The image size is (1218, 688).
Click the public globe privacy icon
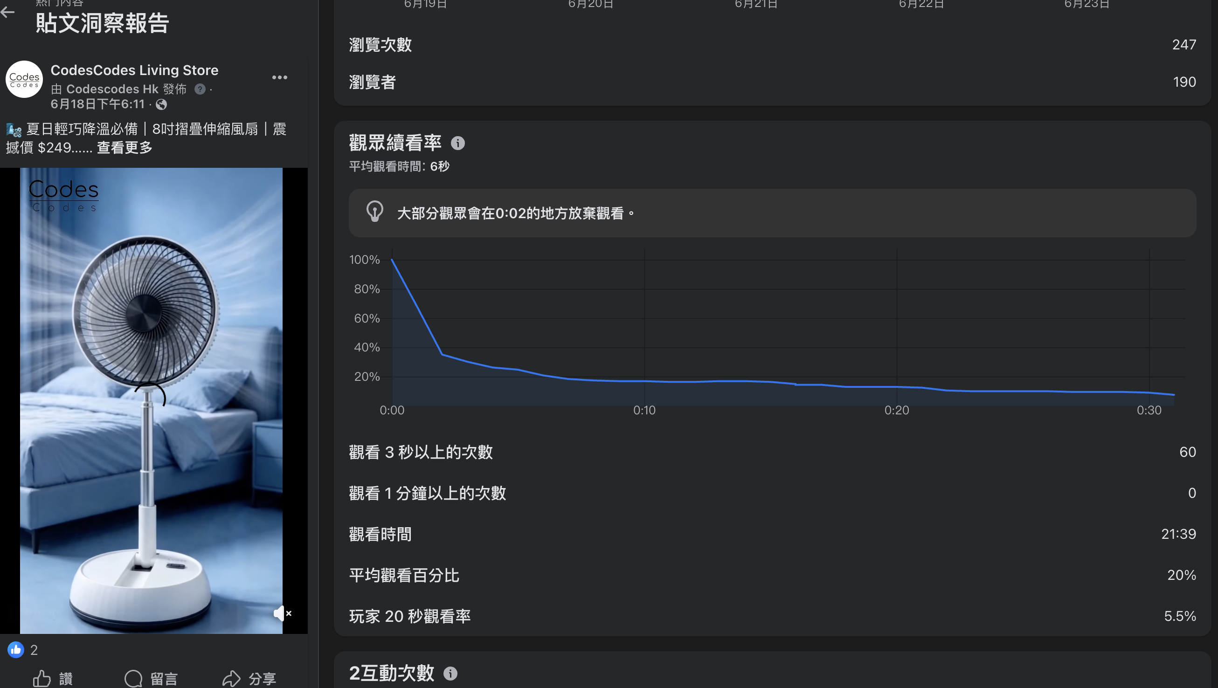click(x=161, y=104)
